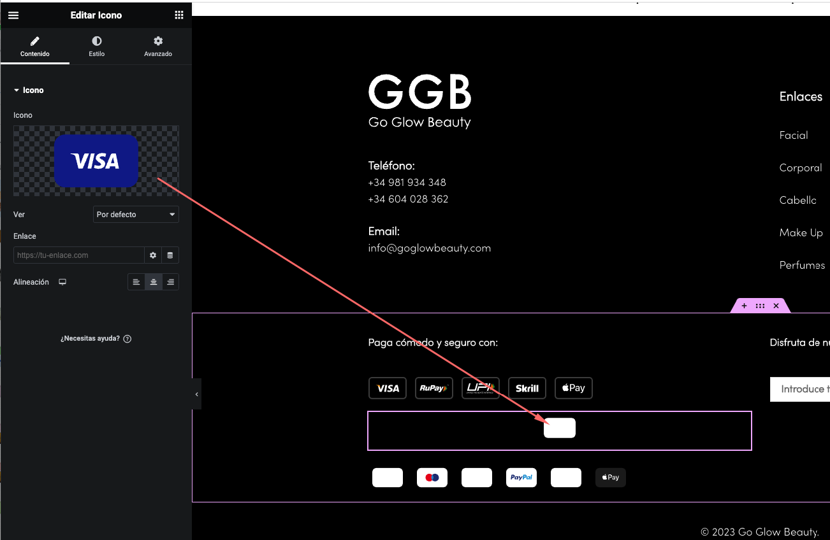The width and height of the screenshot is (830, 540).
Task: Delete section with the X handle
Action: [x=776, y=306]
